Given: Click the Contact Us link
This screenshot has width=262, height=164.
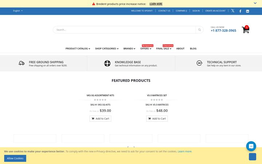Looking at the screenshot, I should coord(164,11).
